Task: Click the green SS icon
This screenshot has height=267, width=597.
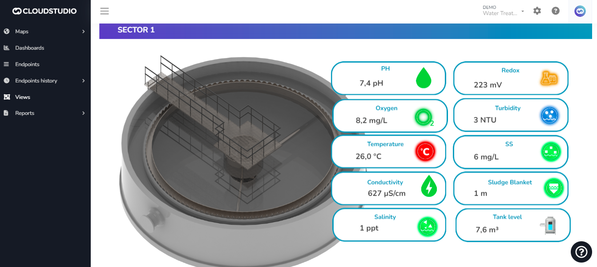Action: [551, 152]
